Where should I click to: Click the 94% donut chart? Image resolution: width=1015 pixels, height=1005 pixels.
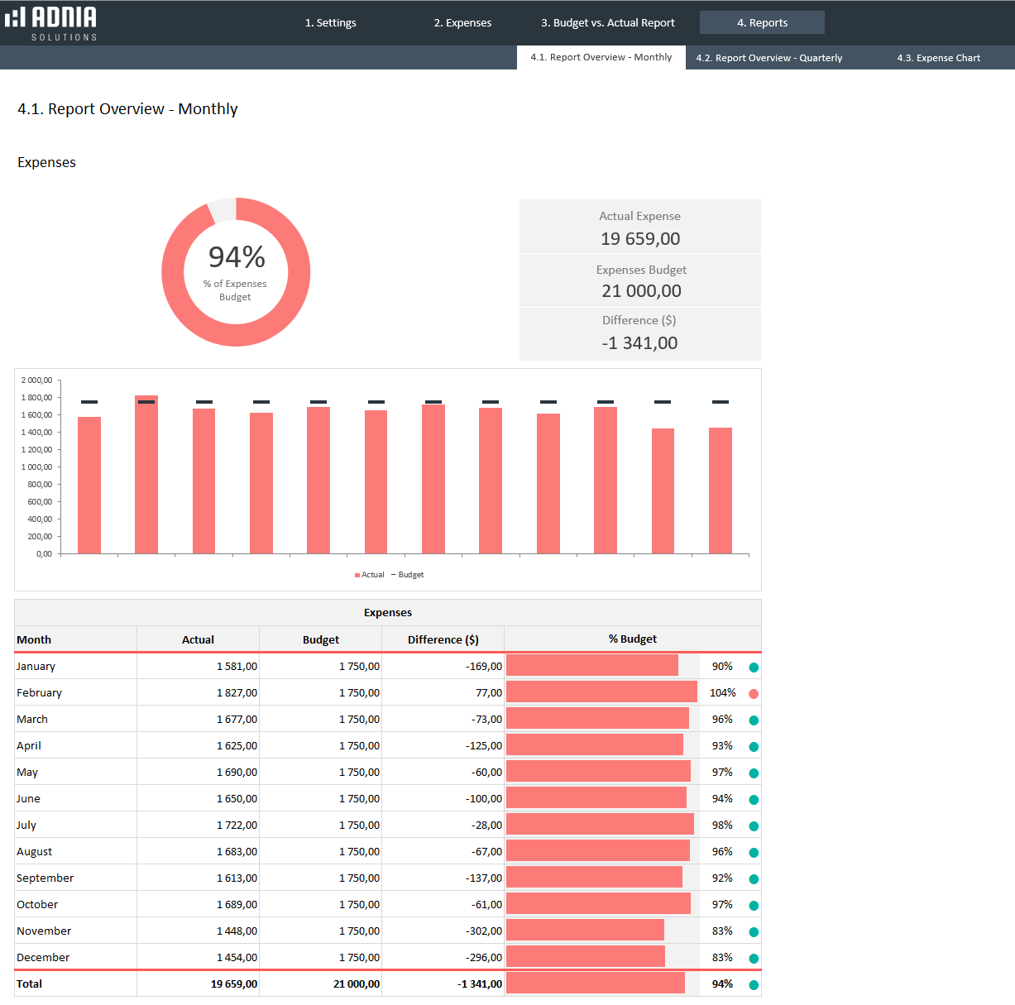236,272
